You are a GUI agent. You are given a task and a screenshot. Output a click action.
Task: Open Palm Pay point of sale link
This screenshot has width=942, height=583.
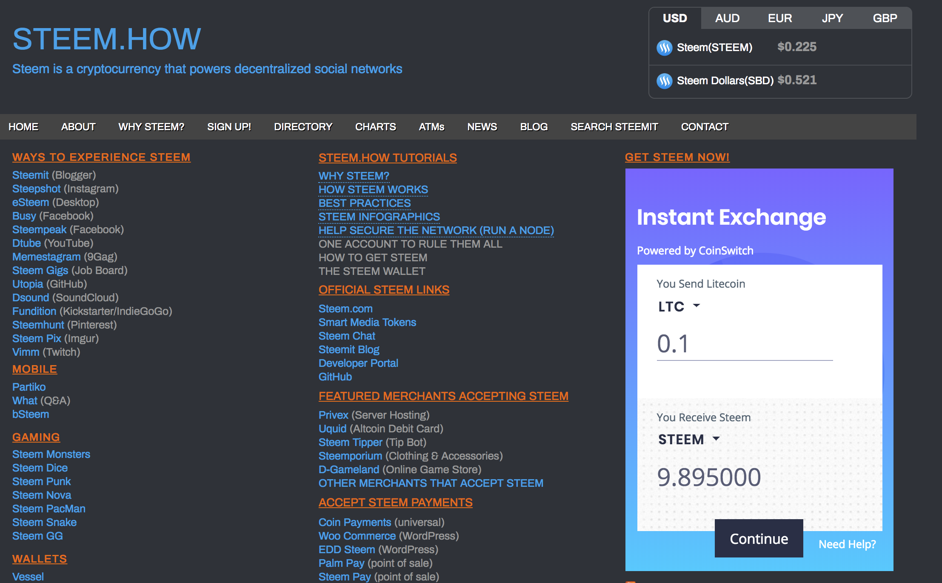point(342,563)
